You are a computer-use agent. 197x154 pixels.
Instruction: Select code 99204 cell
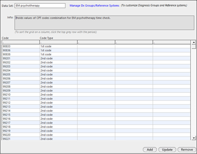point(21,71)
